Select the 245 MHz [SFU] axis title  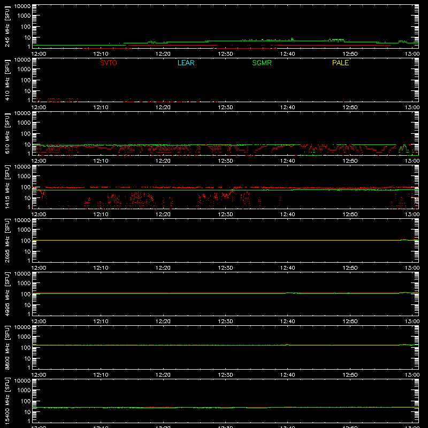pyautogui.click(x=7, y=26)
